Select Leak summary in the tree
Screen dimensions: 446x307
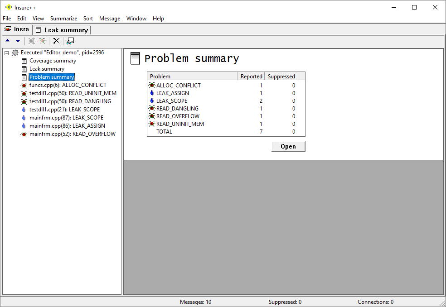47,69
